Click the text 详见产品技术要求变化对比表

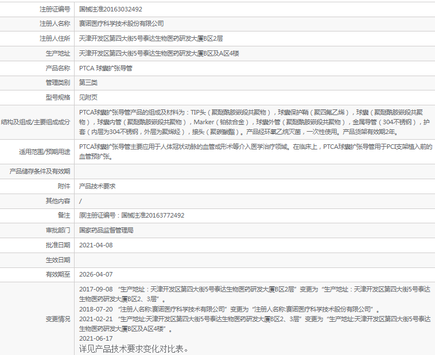pos(134,349)
